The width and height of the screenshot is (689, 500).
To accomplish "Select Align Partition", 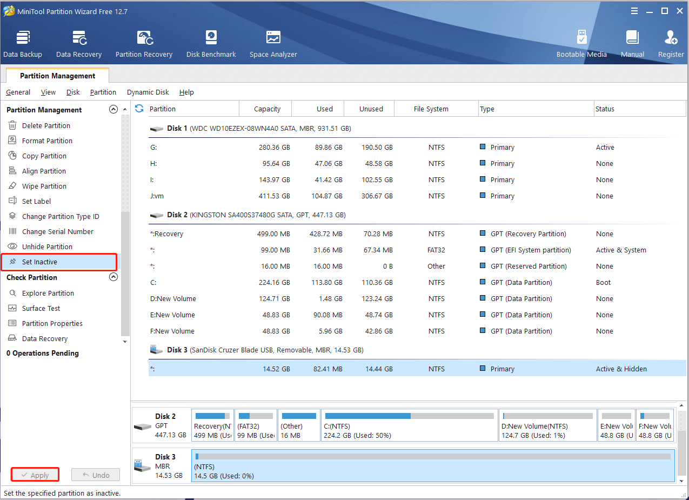I will [x=44, y=171].
